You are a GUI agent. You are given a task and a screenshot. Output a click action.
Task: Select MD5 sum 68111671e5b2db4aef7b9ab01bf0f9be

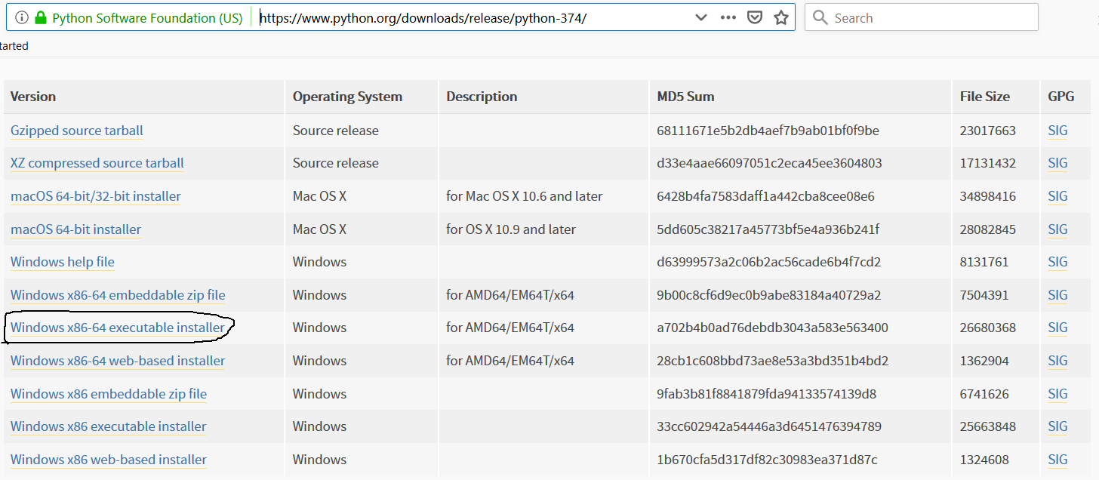click(768, 131)
